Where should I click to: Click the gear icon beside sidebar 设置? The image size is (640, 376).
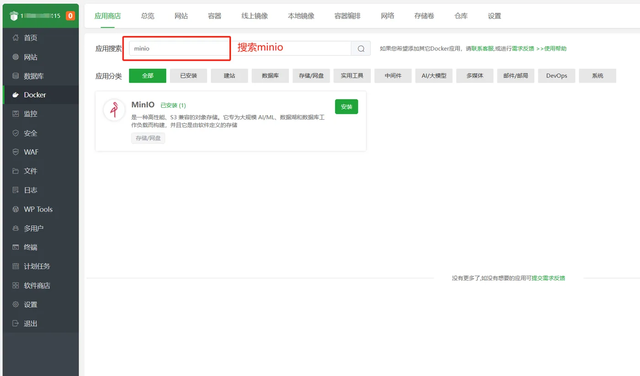coord(16,304)
